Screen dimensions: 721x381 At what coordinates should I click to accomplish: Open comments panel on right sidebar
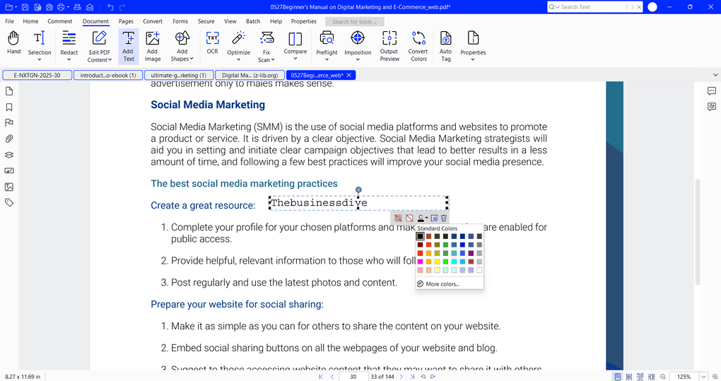pos(712,91)
